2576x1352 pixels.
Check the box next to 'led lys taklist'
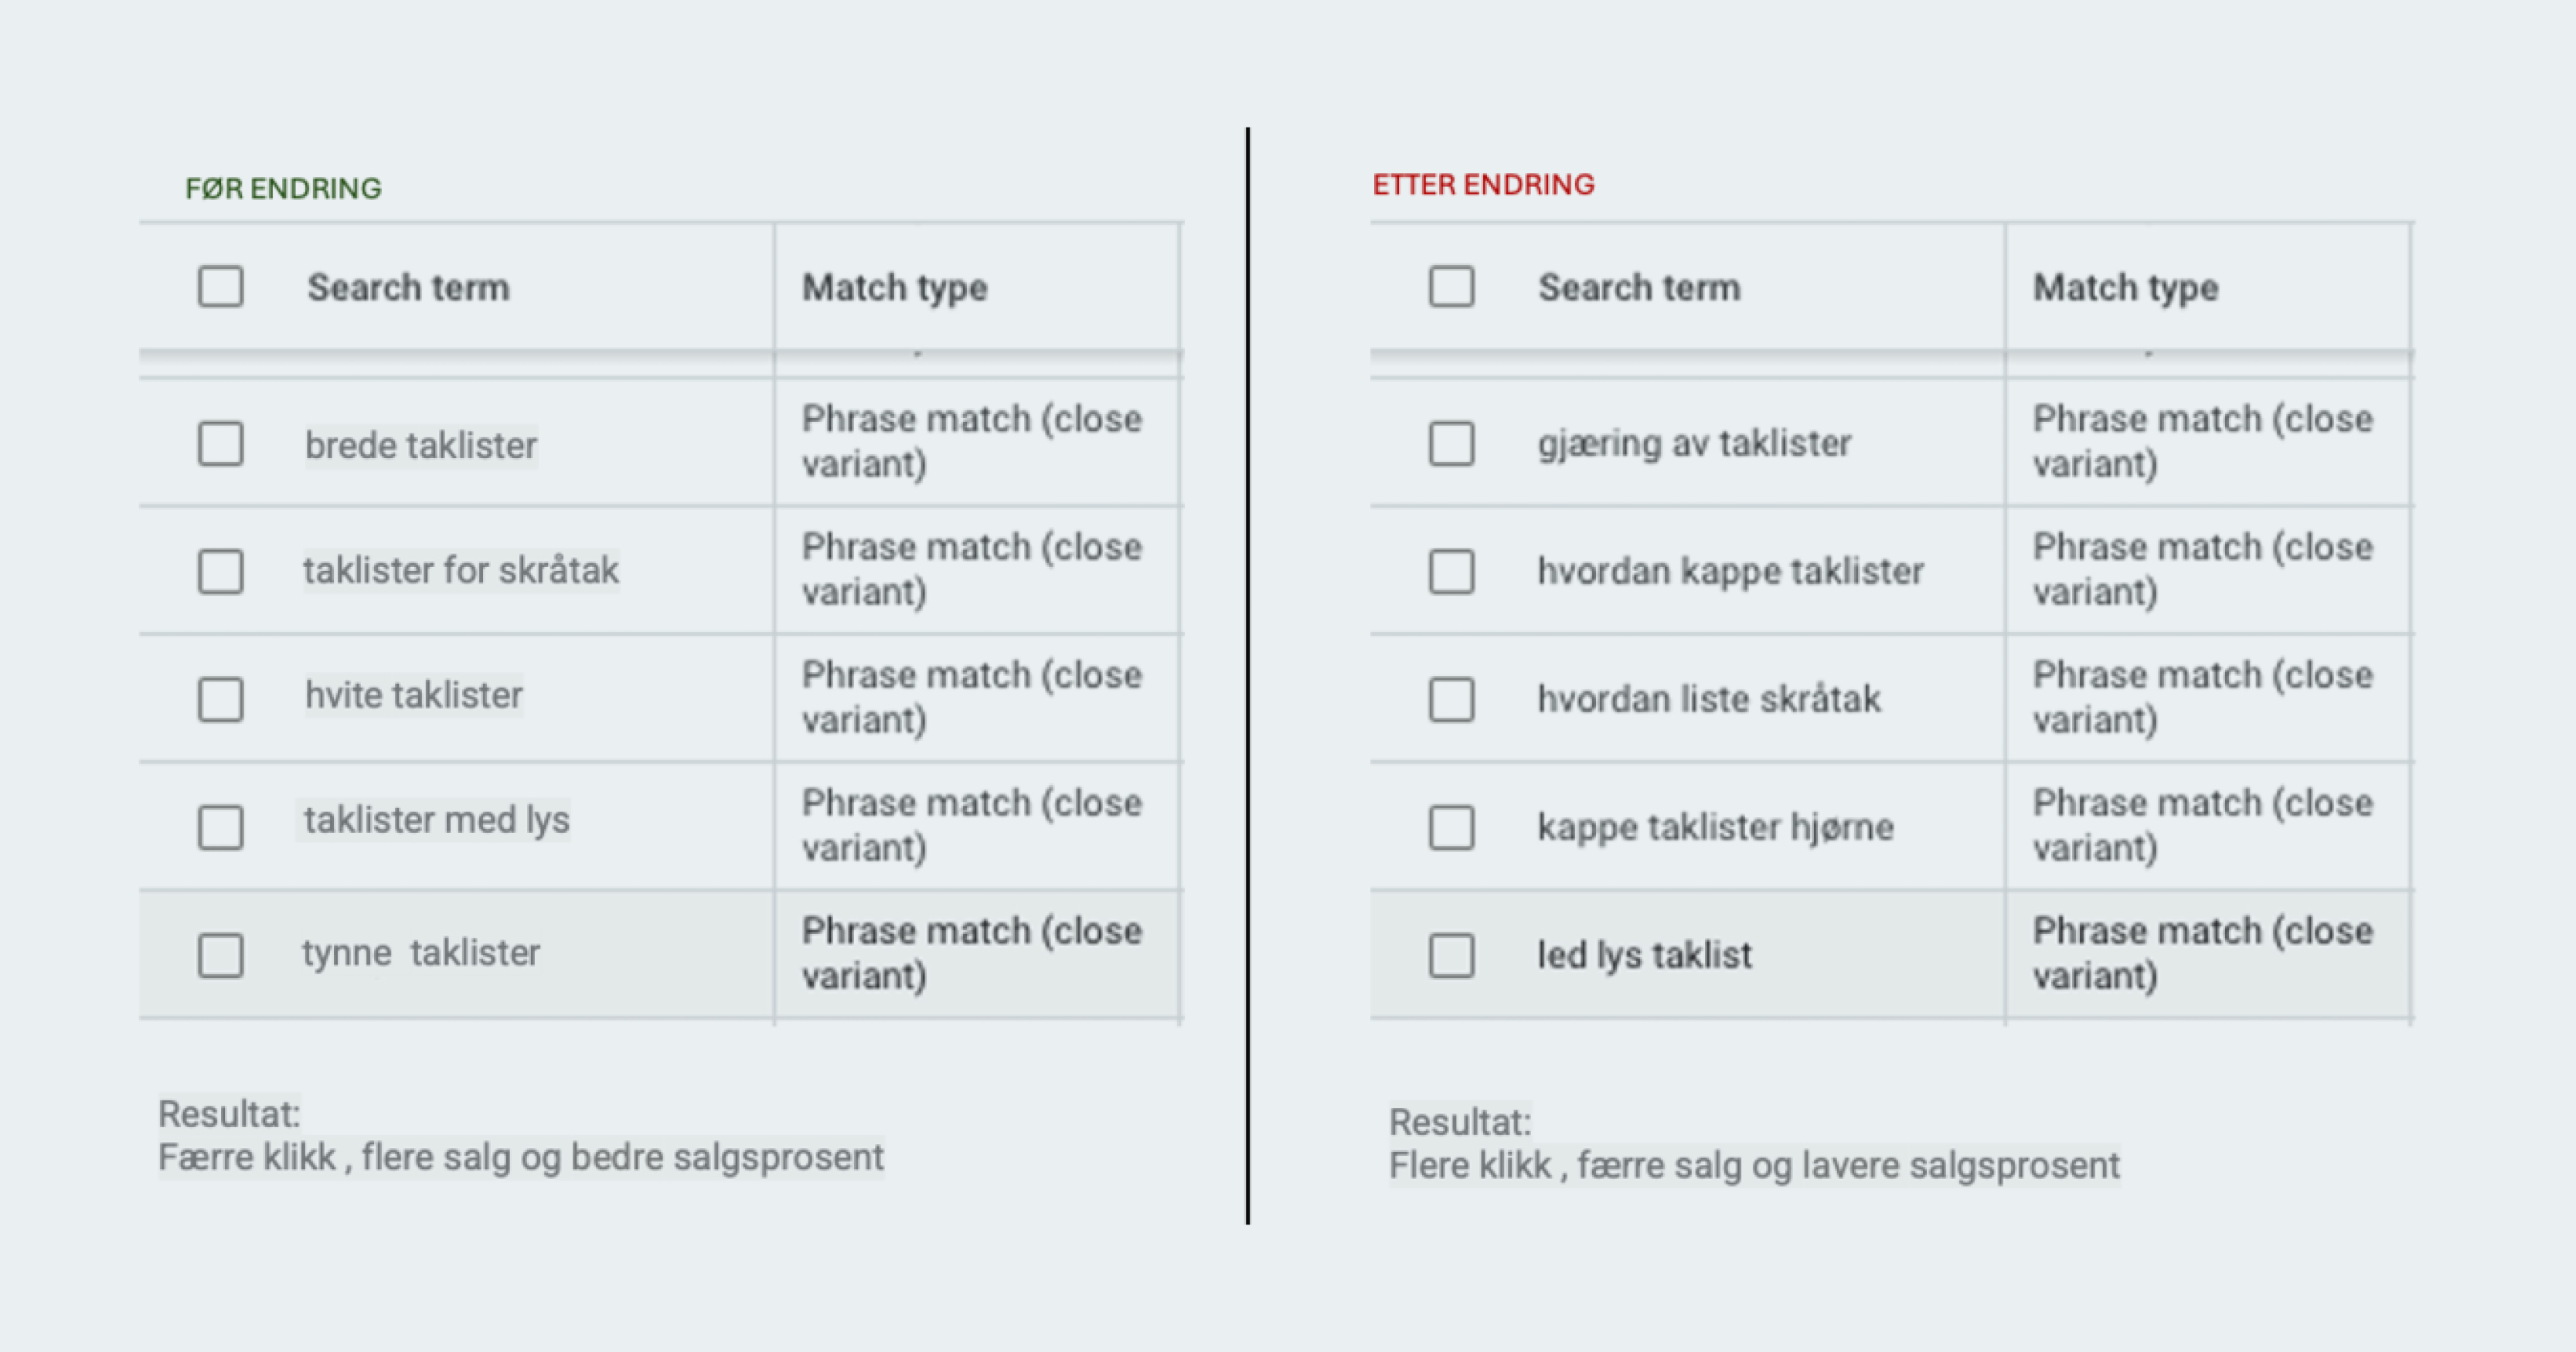(1451, 956)
